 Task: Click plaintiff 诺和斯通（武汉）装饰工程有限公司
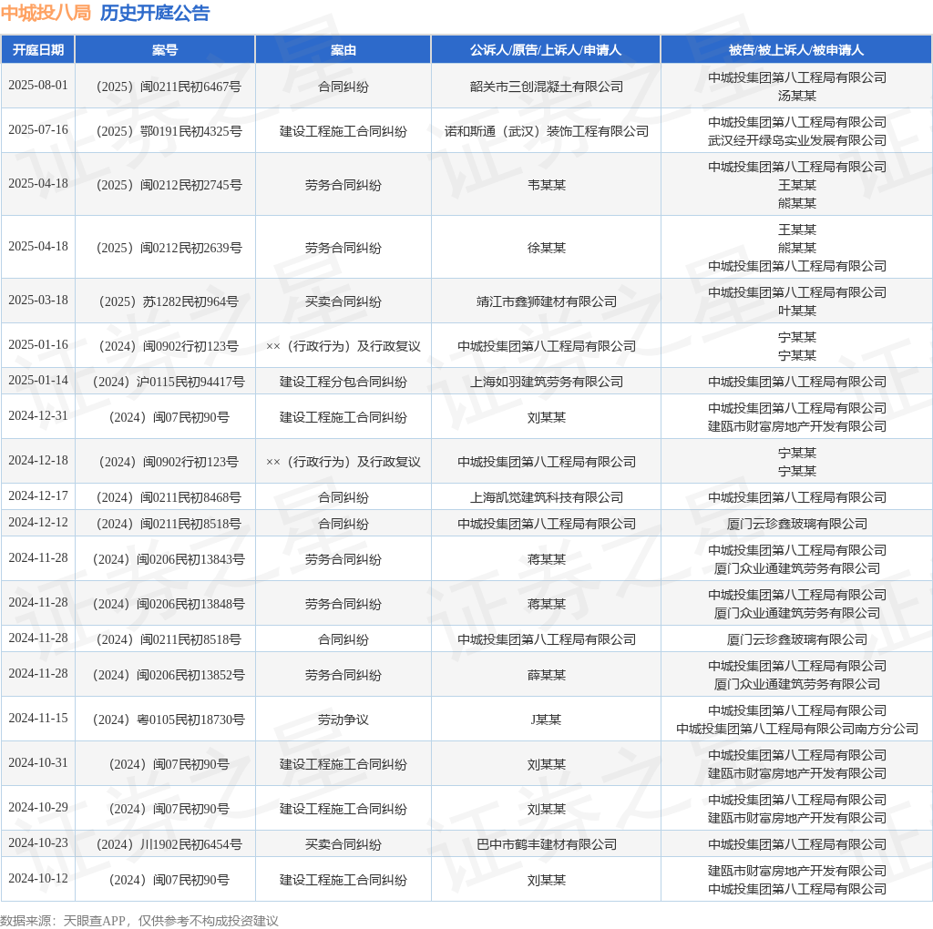pyautogui.click(x=547, y=131)
